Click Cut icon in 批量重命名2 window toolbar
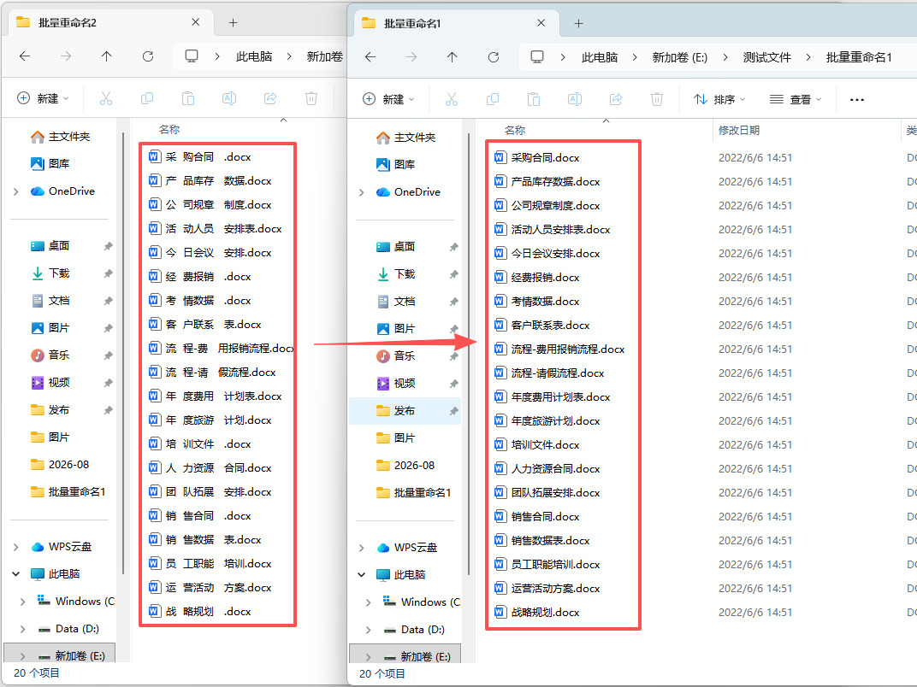Viewport: 917px width, 687px height. pyautogui.click(x=106, y=98)
